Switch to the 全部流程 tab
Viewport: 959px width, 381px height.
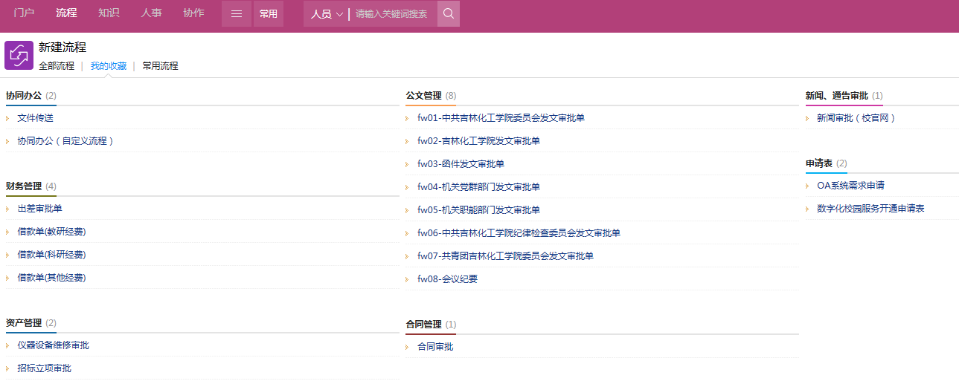[57, 65]
